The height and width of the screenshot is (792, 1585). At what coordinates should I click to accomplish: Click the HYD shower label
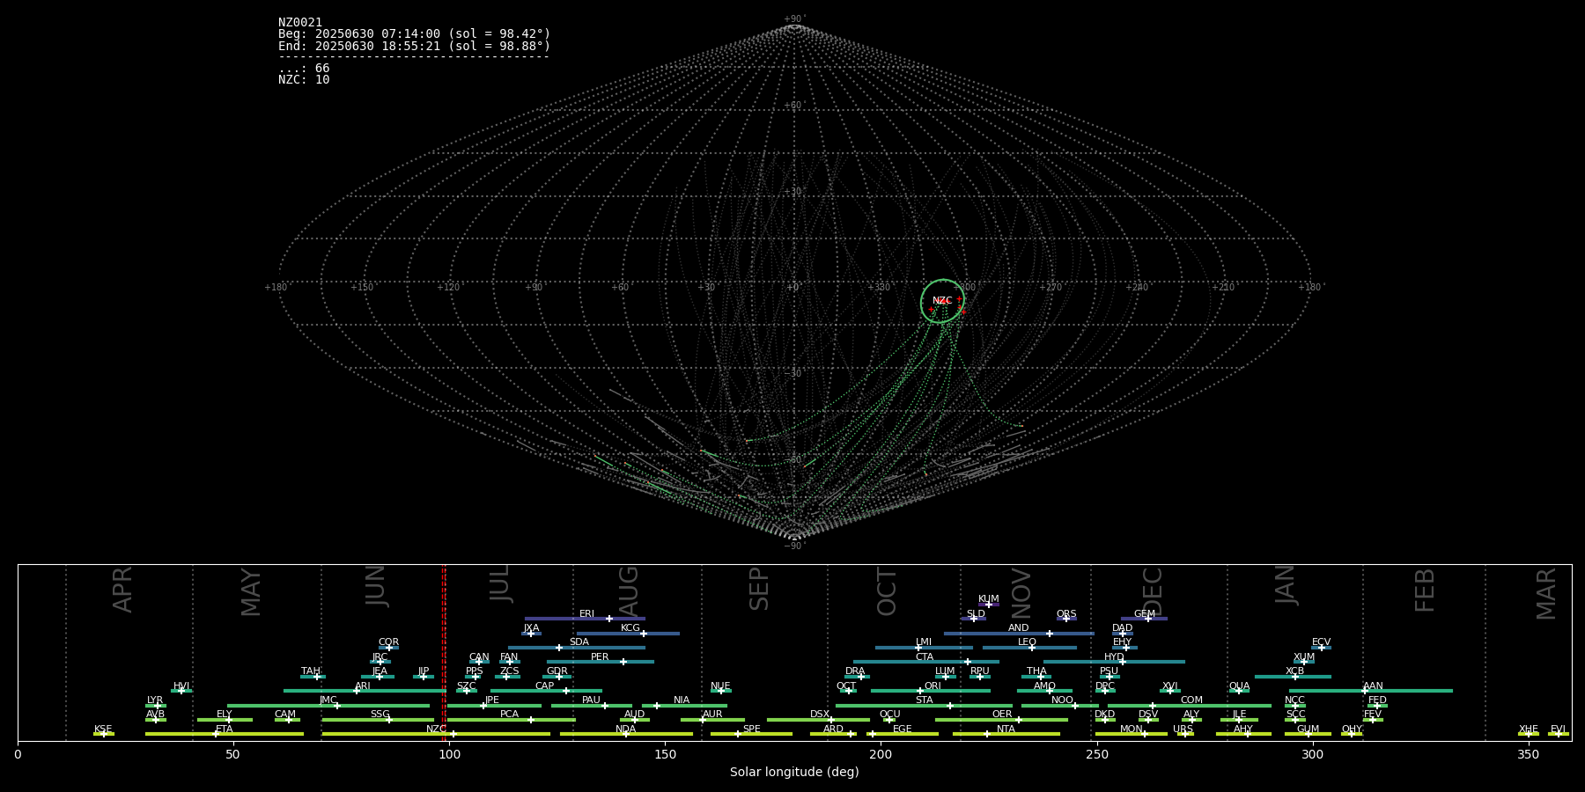(x=1114, y=656)
